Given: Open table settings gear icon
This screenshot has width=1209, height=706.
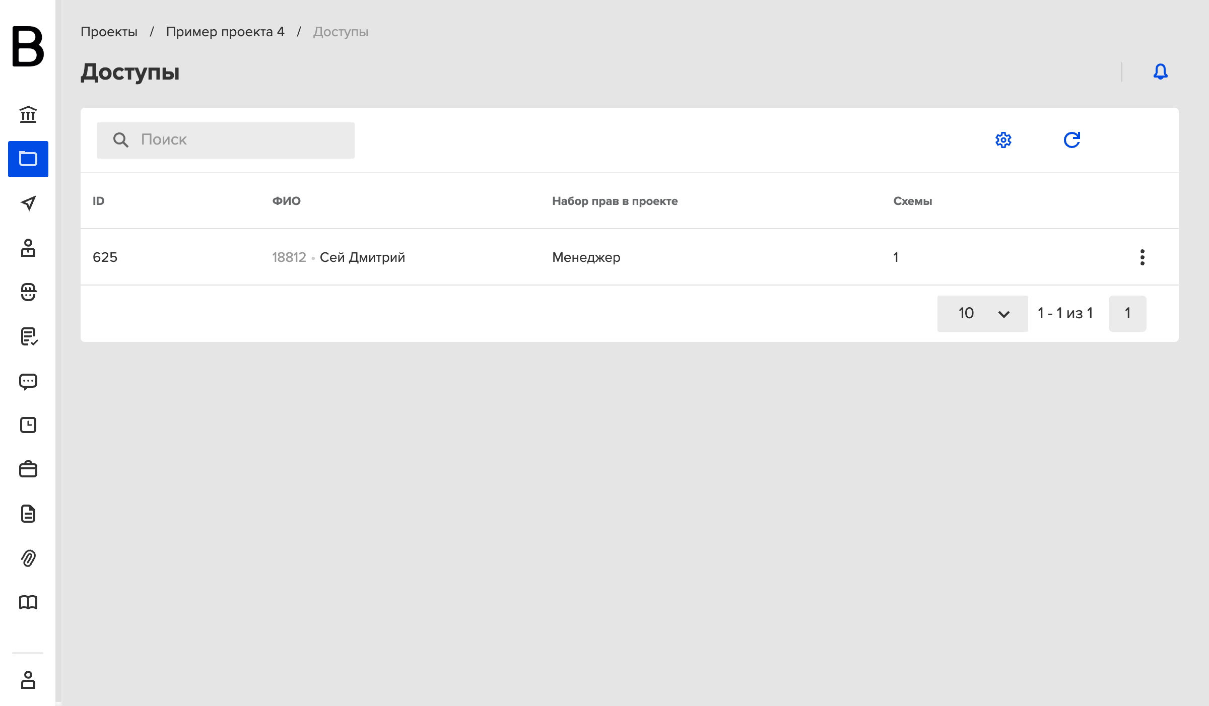Looking at the screenshot, I should pos(1003,140).
